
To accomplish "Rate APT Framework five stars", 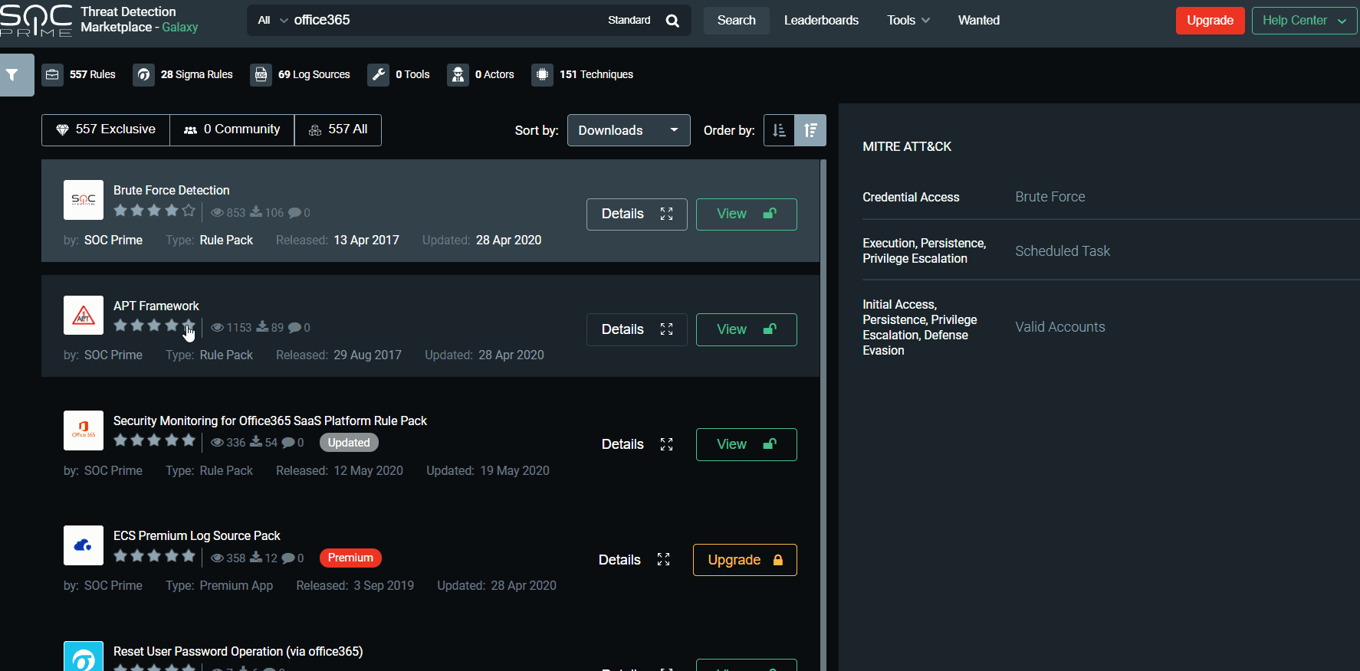I will [189, 326].
